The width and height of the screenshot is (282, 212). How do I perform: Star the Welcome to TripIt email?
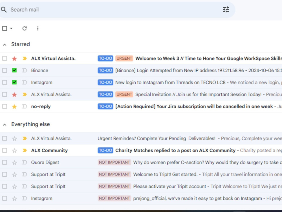point(14,174)
